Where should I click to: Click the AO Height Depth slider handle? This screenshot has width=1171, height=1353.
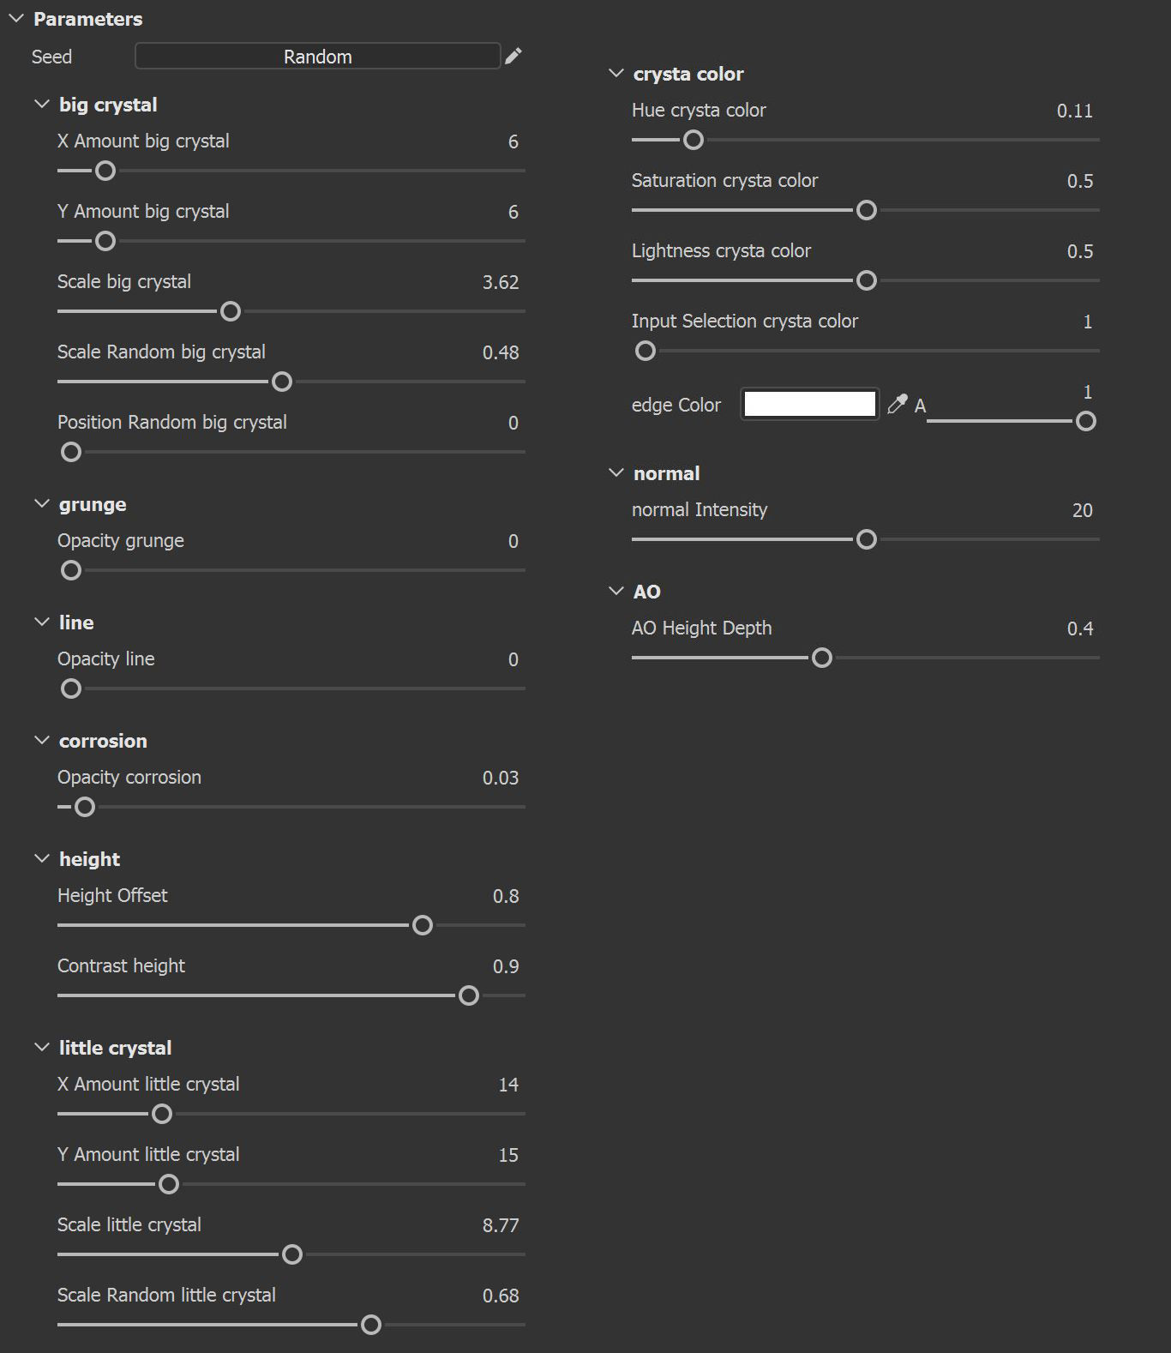pyautogui.click(x=822, y=658)
